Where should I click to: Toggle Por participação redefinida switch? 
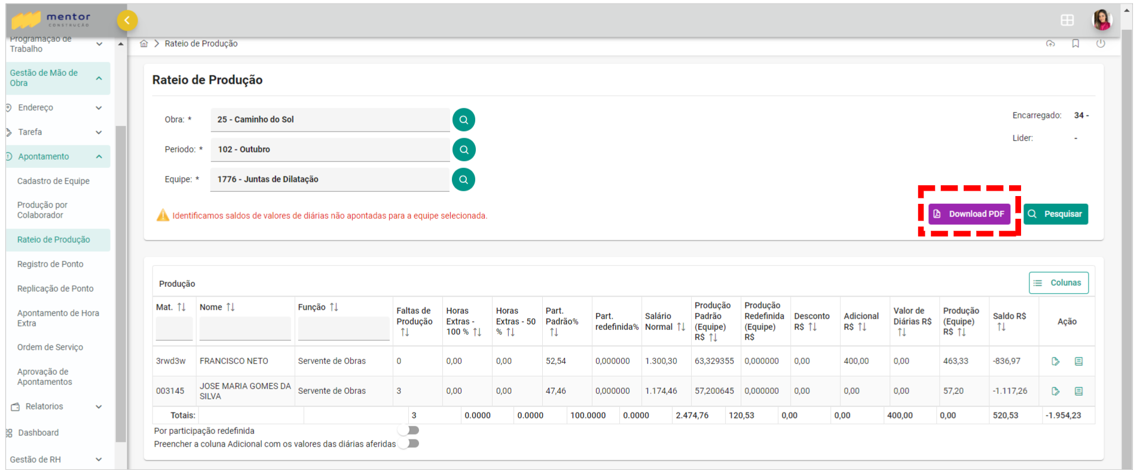click(409, 430)
